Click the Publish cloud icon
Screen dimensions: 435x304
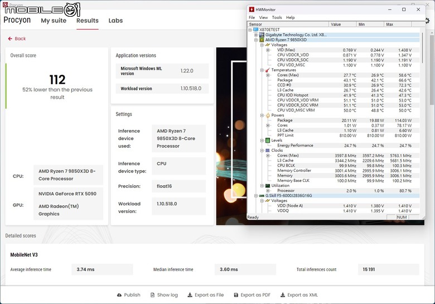coord(119,295)
